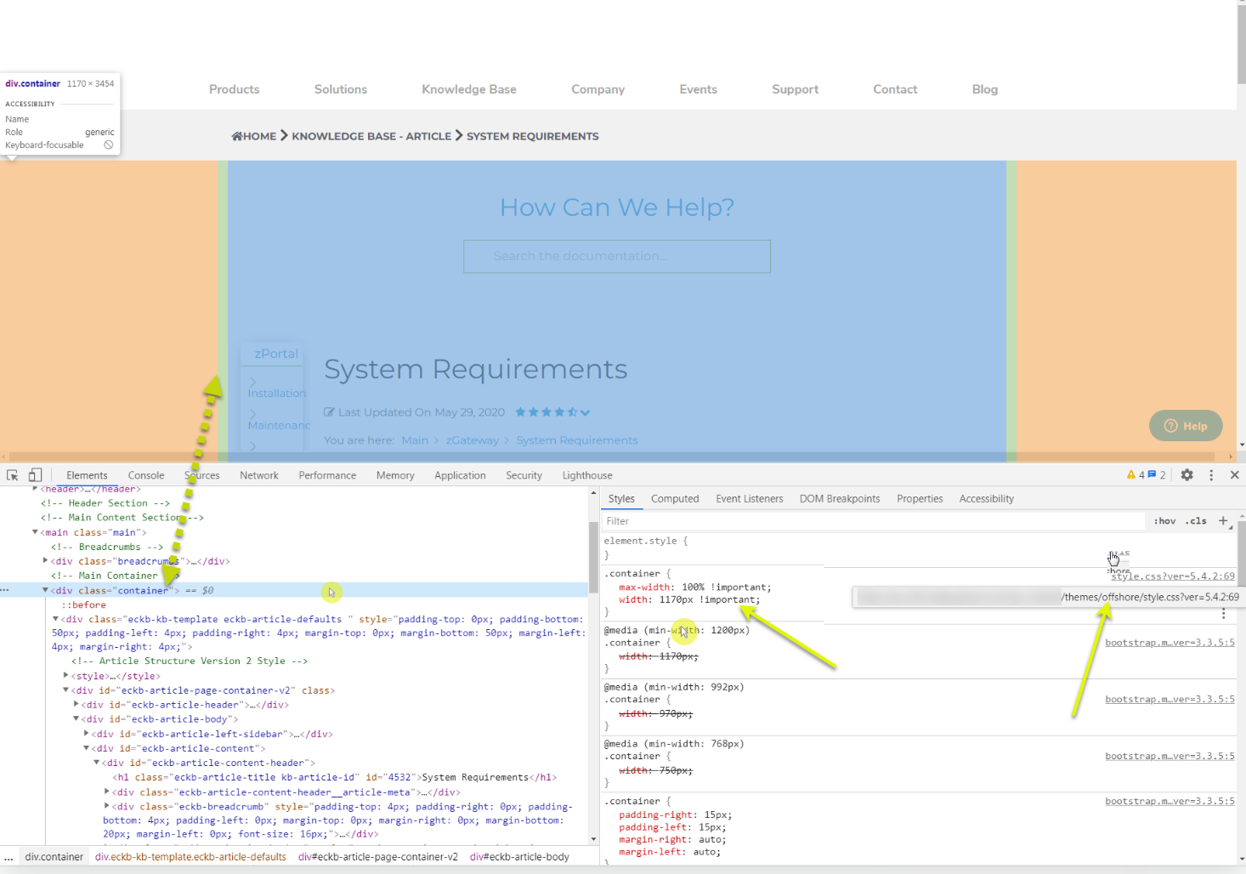Open the style.css?ver=5.4.2:69 source link

[1172, 576]
